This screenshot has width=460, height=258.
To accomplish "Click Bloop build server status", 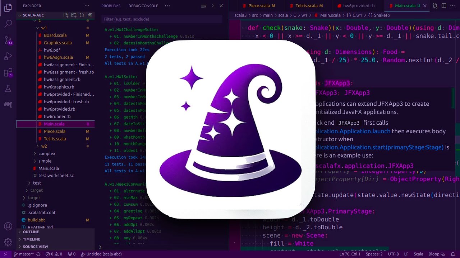I will point(437,254).
